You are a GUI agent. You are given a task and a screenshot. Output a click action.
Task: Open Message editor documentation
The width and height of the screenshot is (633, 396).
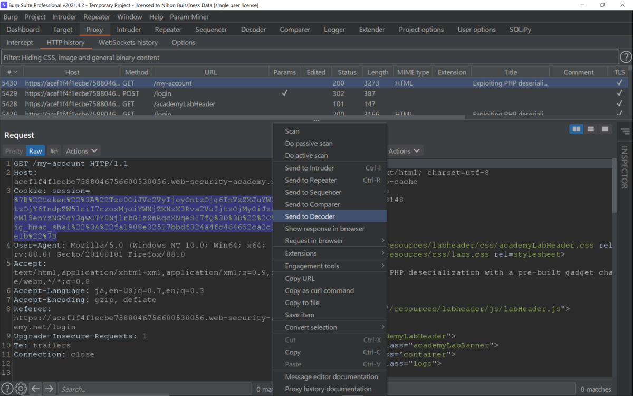(x=330, y=377)
